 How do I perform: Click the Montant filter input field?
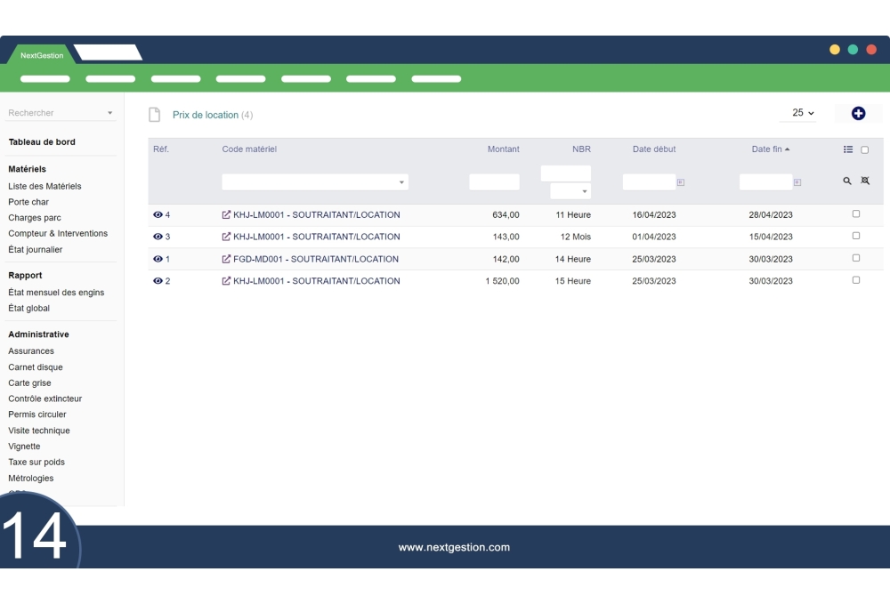coord(494,182)
